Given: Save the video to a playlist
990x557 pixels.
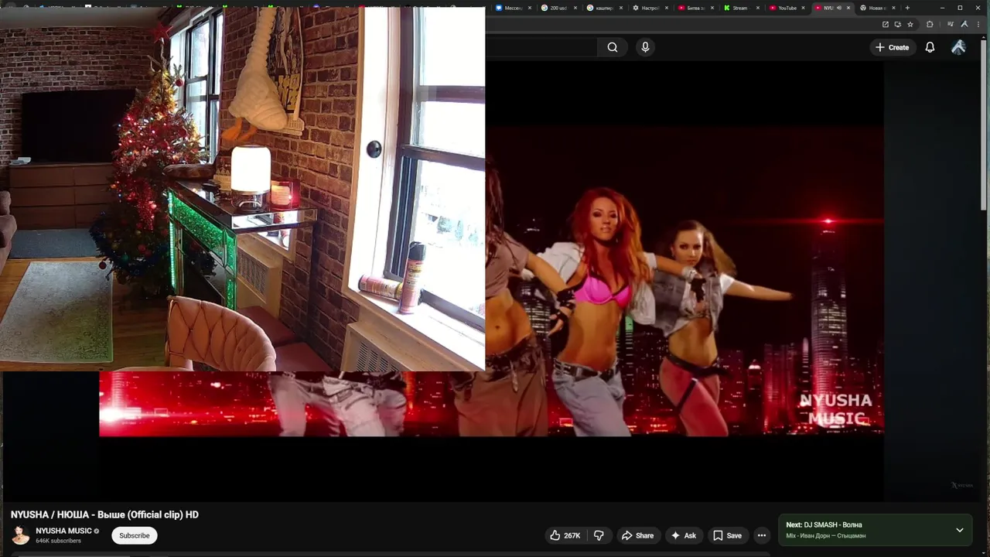Looking at the screenshot, I should tap(727, 535).
